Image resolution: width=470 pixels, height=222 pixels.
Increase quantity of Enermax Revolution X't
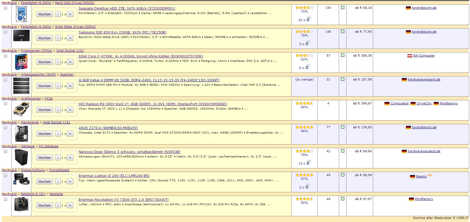click(x=70, y=206)
